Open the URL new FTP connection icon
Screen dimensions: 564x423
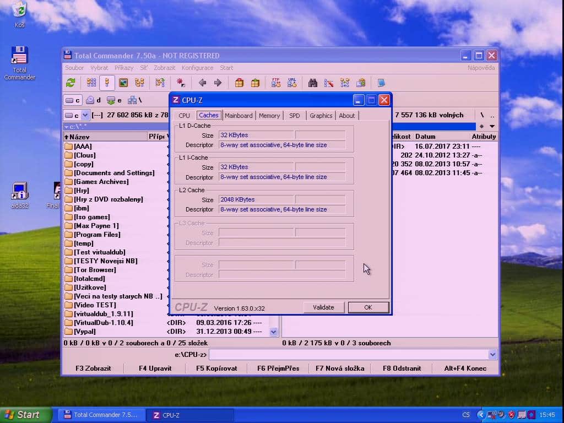[x=292, y=83]
